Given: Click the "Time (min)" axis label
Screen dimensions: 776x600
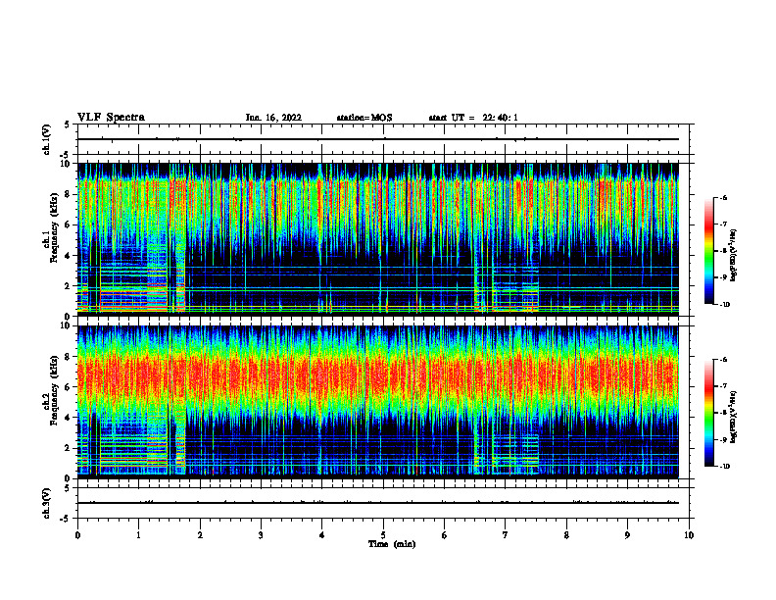Looking at the screenshot, I should click(392, 544).
